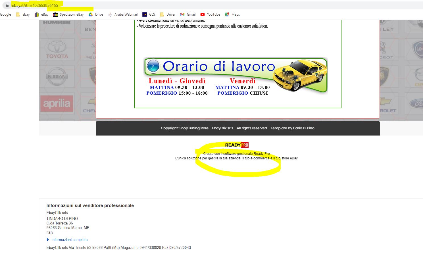Viewport: 423px width, 254px height.
Task: Click the Copyright ShopTuningStore footer text
Action: 237,128
